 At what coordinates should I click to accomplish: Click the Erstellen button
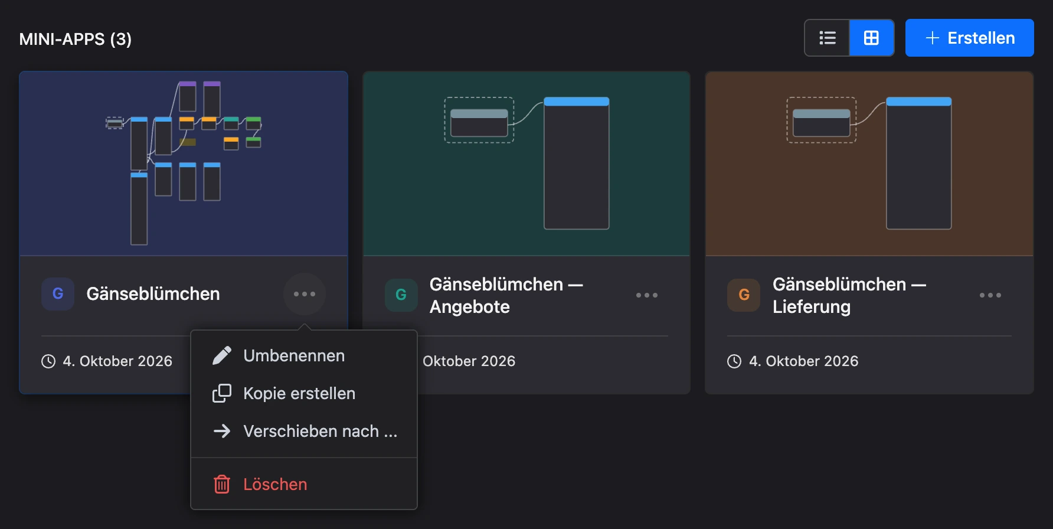pyautogui.click(x=969, y=38)
